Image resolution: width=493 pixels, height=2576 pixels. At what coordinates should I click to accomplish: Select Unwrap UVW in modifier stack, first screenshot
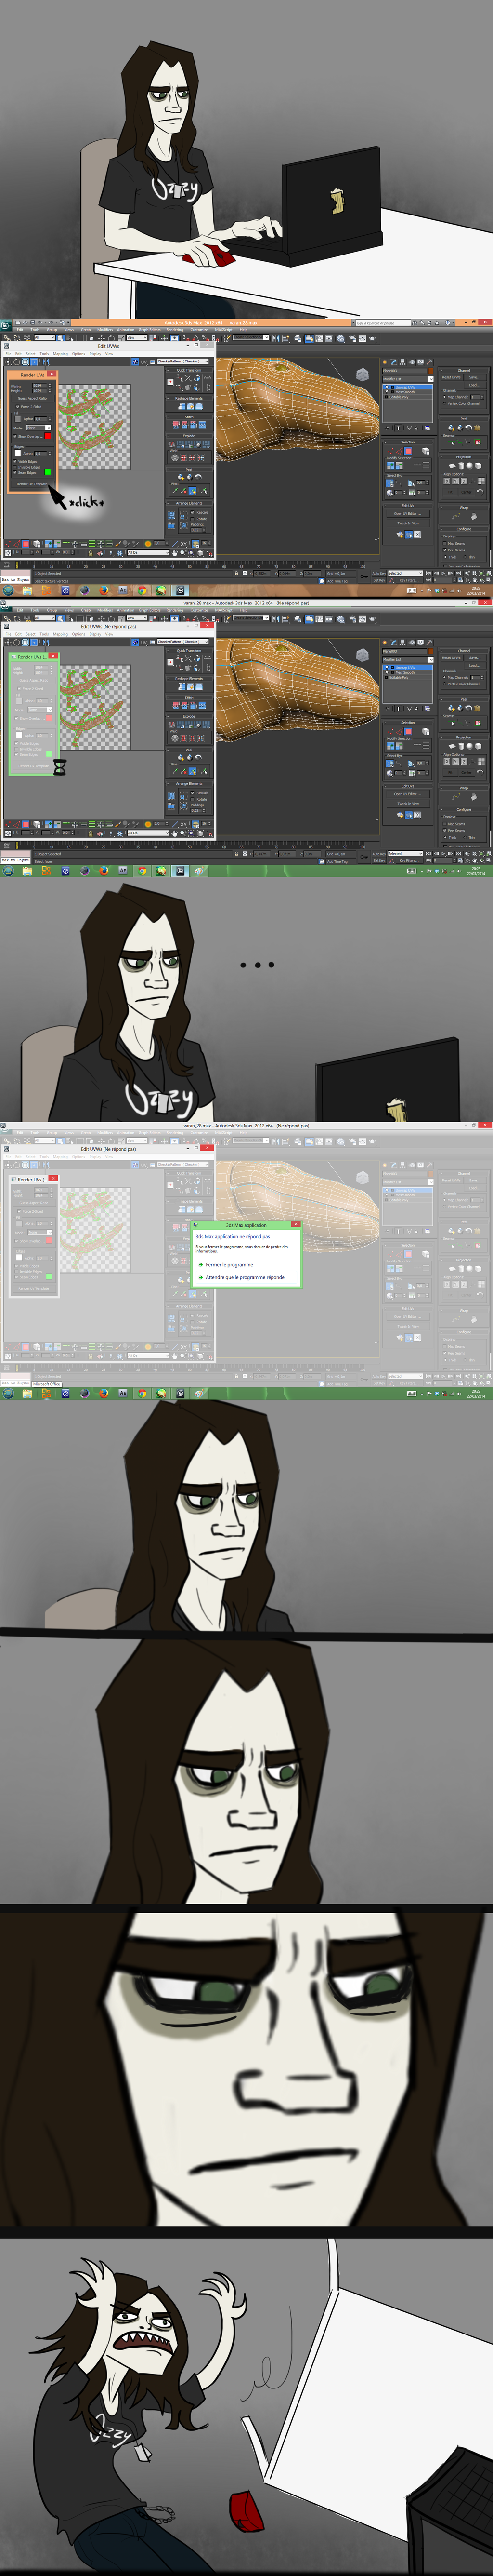(x=408, y=387)
